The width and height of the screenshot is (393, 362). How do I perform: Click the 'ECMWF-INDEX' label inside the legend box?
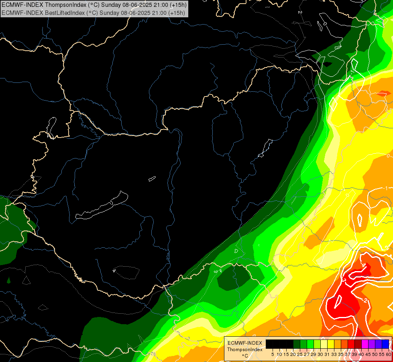245,343
